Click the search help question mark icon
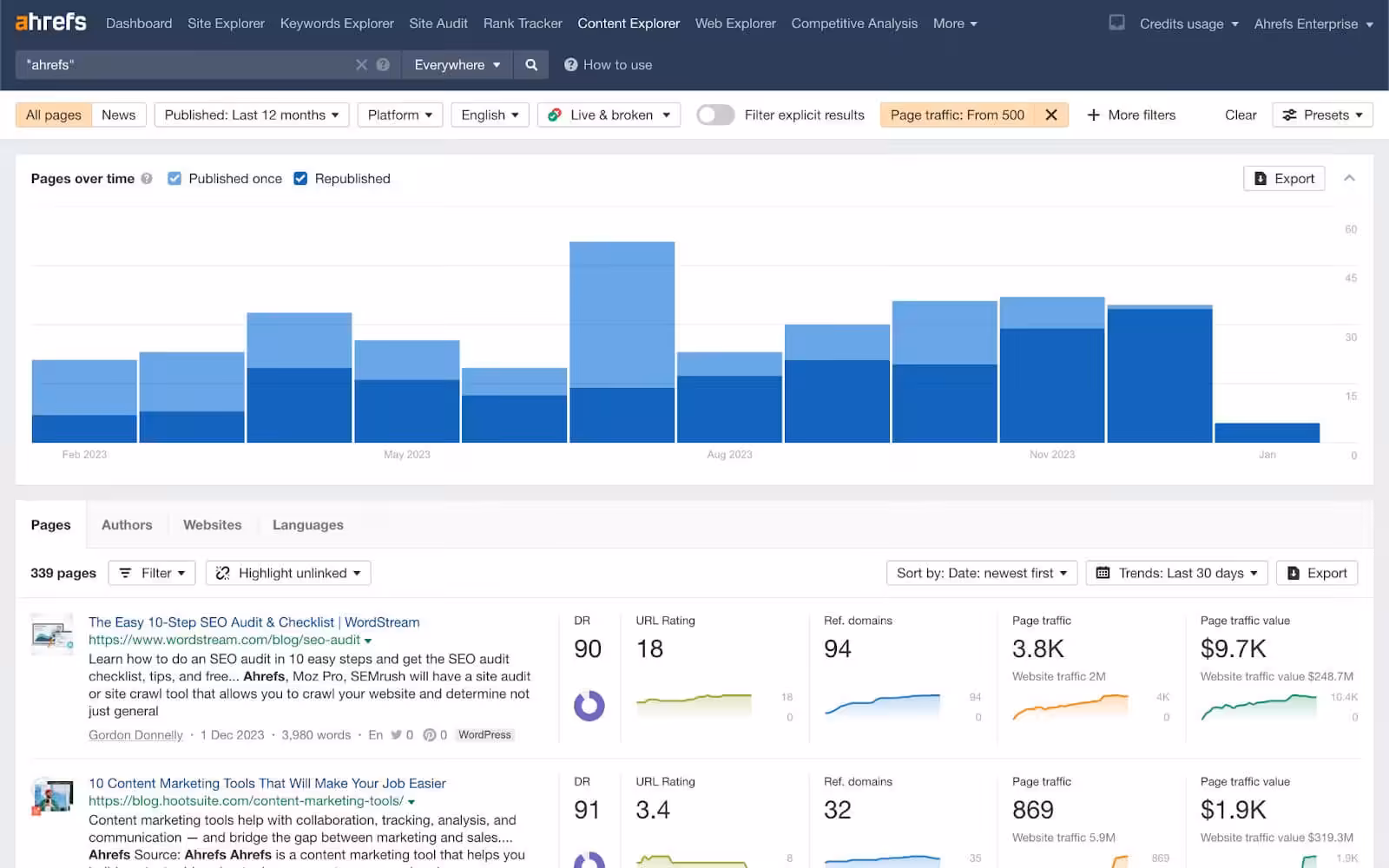 tap(383, 65)
